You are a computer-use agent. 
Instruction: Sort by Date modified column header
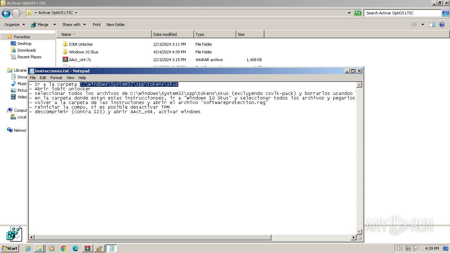173,34
